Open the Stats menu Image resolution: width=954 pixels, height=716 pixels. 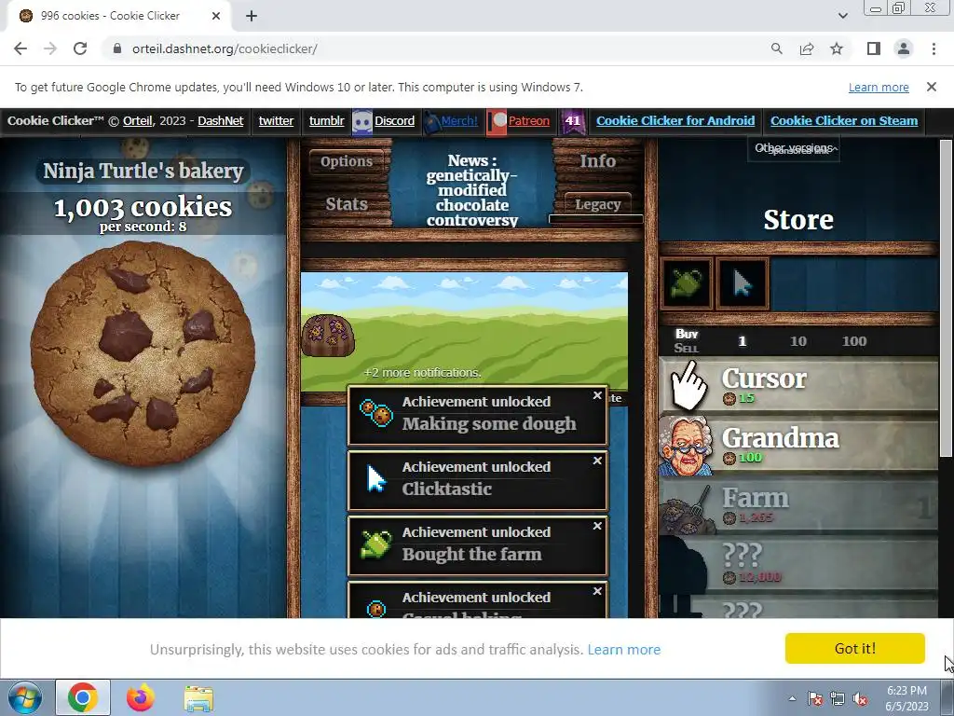tap(347, 204)
